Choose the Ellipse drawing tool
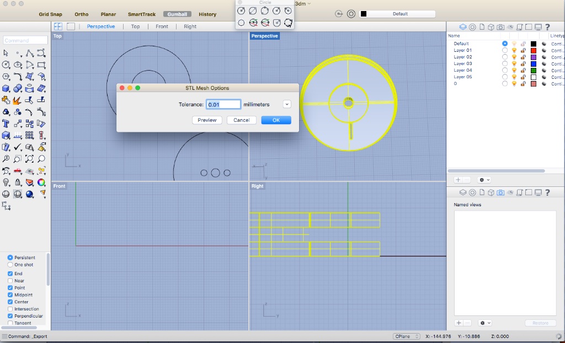Viewport: 565px width, 343px height. (18, 65)
